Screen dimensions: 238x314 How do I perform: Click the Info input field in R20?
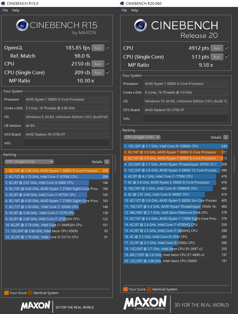point(186,119)
